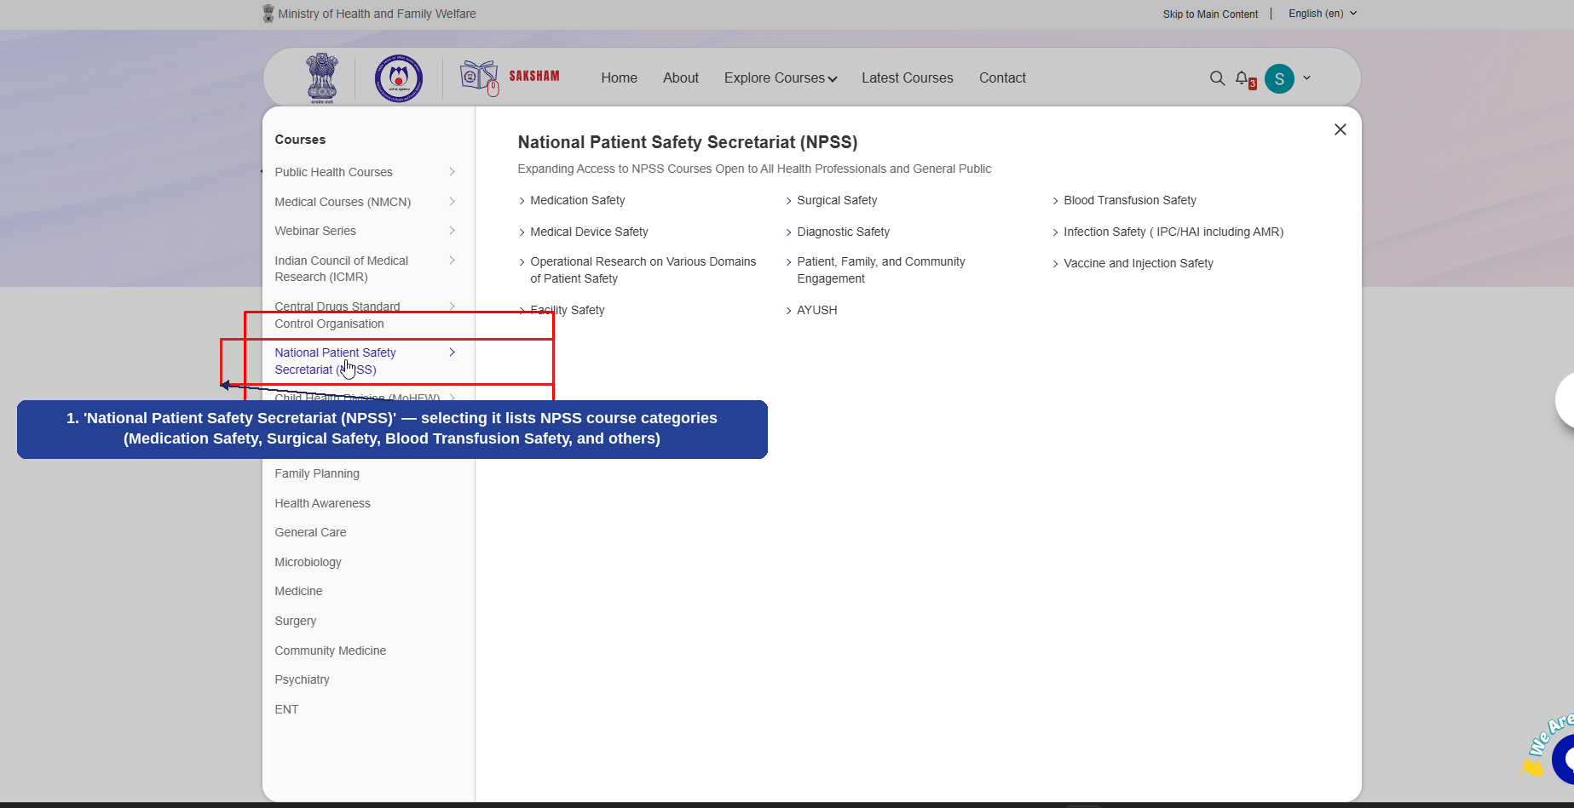Select Community Medicine category

pyautogui.click(x=330, y=650)
